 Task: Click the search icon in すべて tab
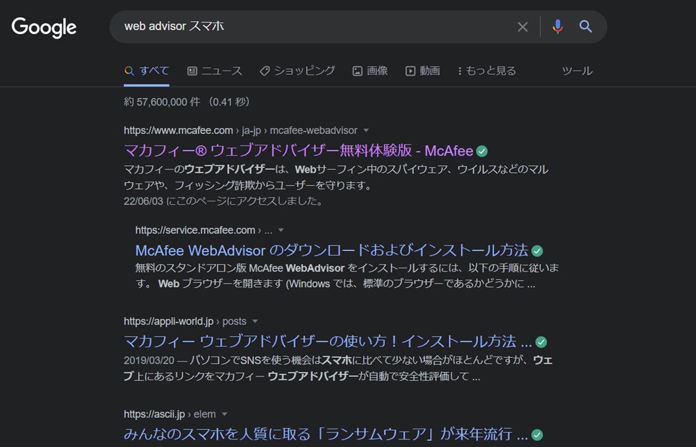pos(129,71)
